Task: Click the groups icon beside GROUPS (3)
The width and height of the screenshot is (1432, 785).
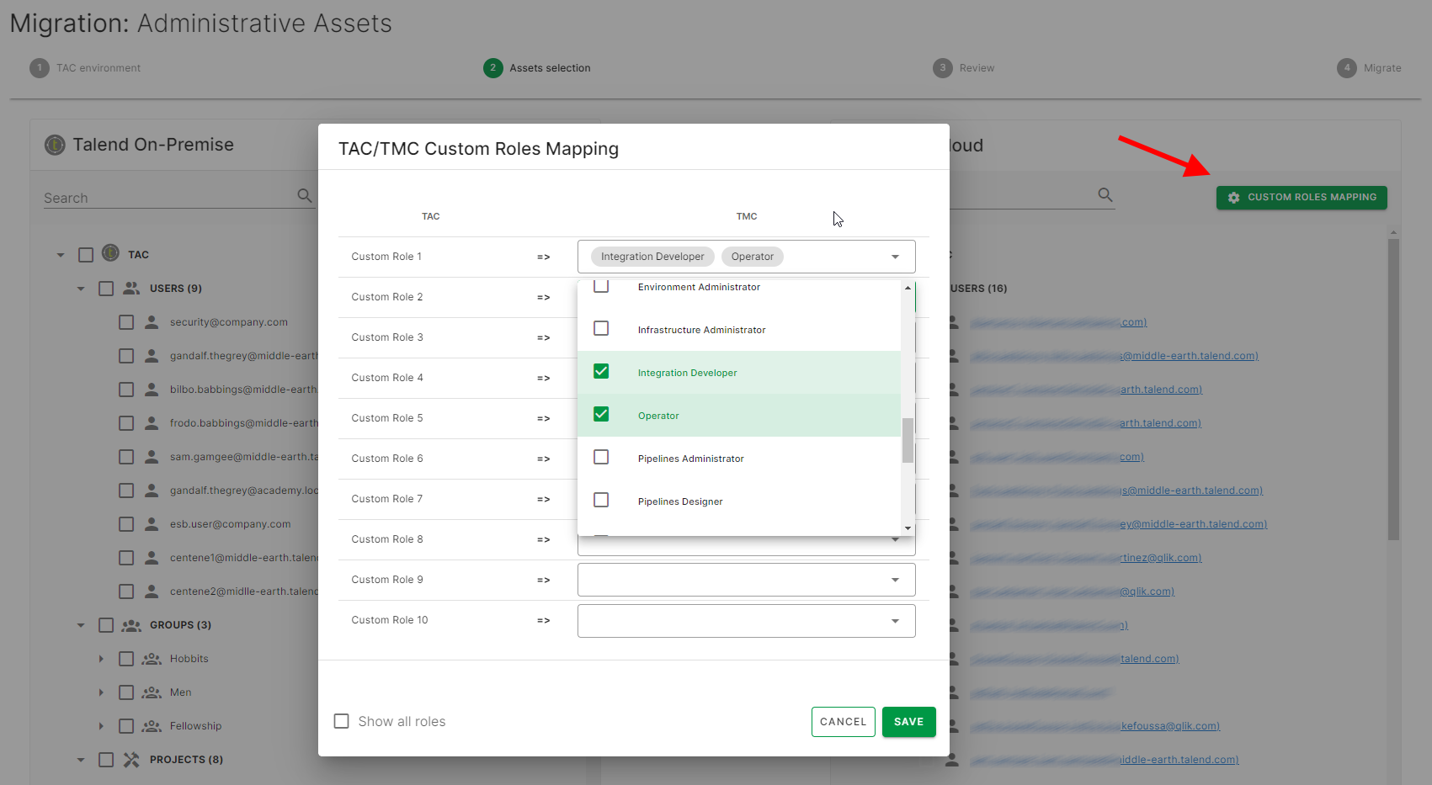Action: (x=131, y=624)
